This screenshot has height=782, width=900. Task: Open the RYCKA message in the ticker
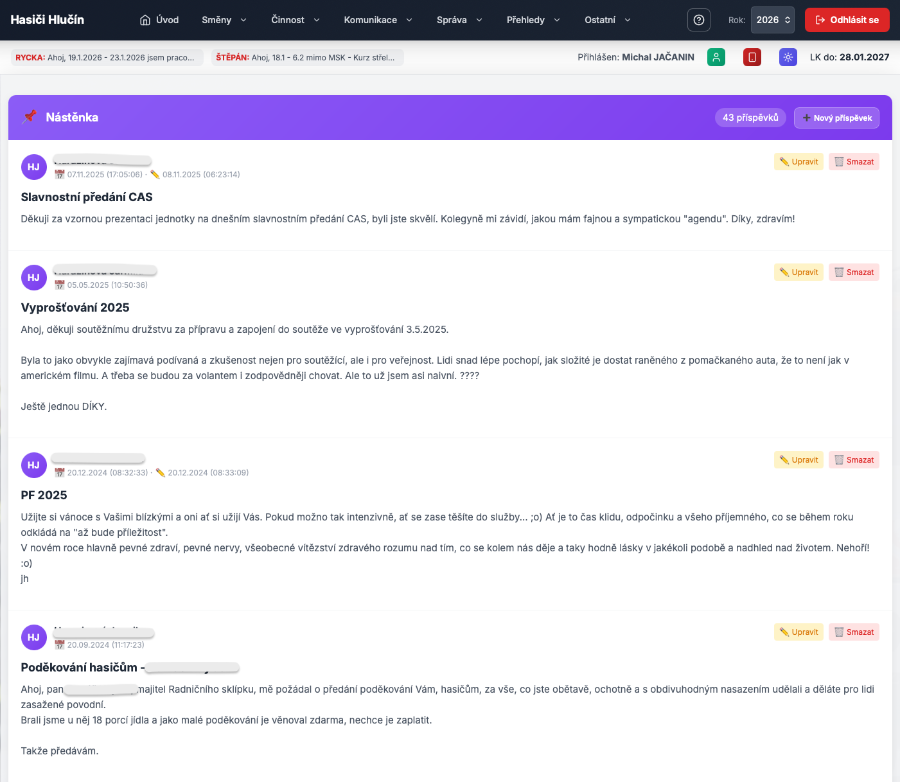point(107,58)
